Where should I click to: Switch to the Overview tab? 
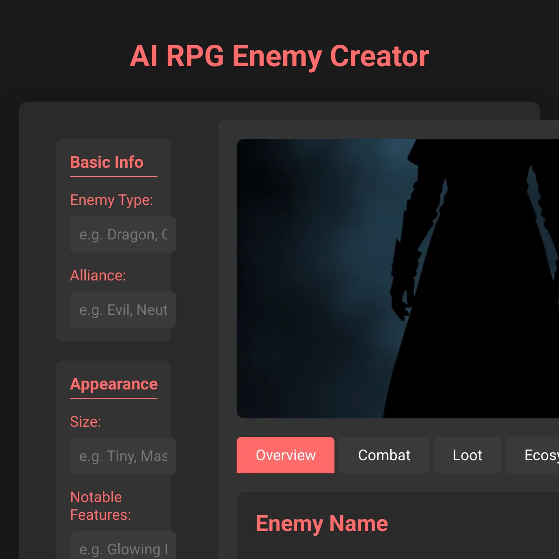pos(286,455)
